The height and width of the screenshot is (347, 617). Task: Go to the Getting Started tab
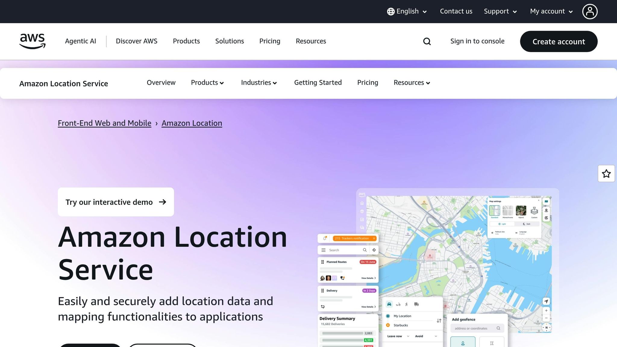(318, 83)
